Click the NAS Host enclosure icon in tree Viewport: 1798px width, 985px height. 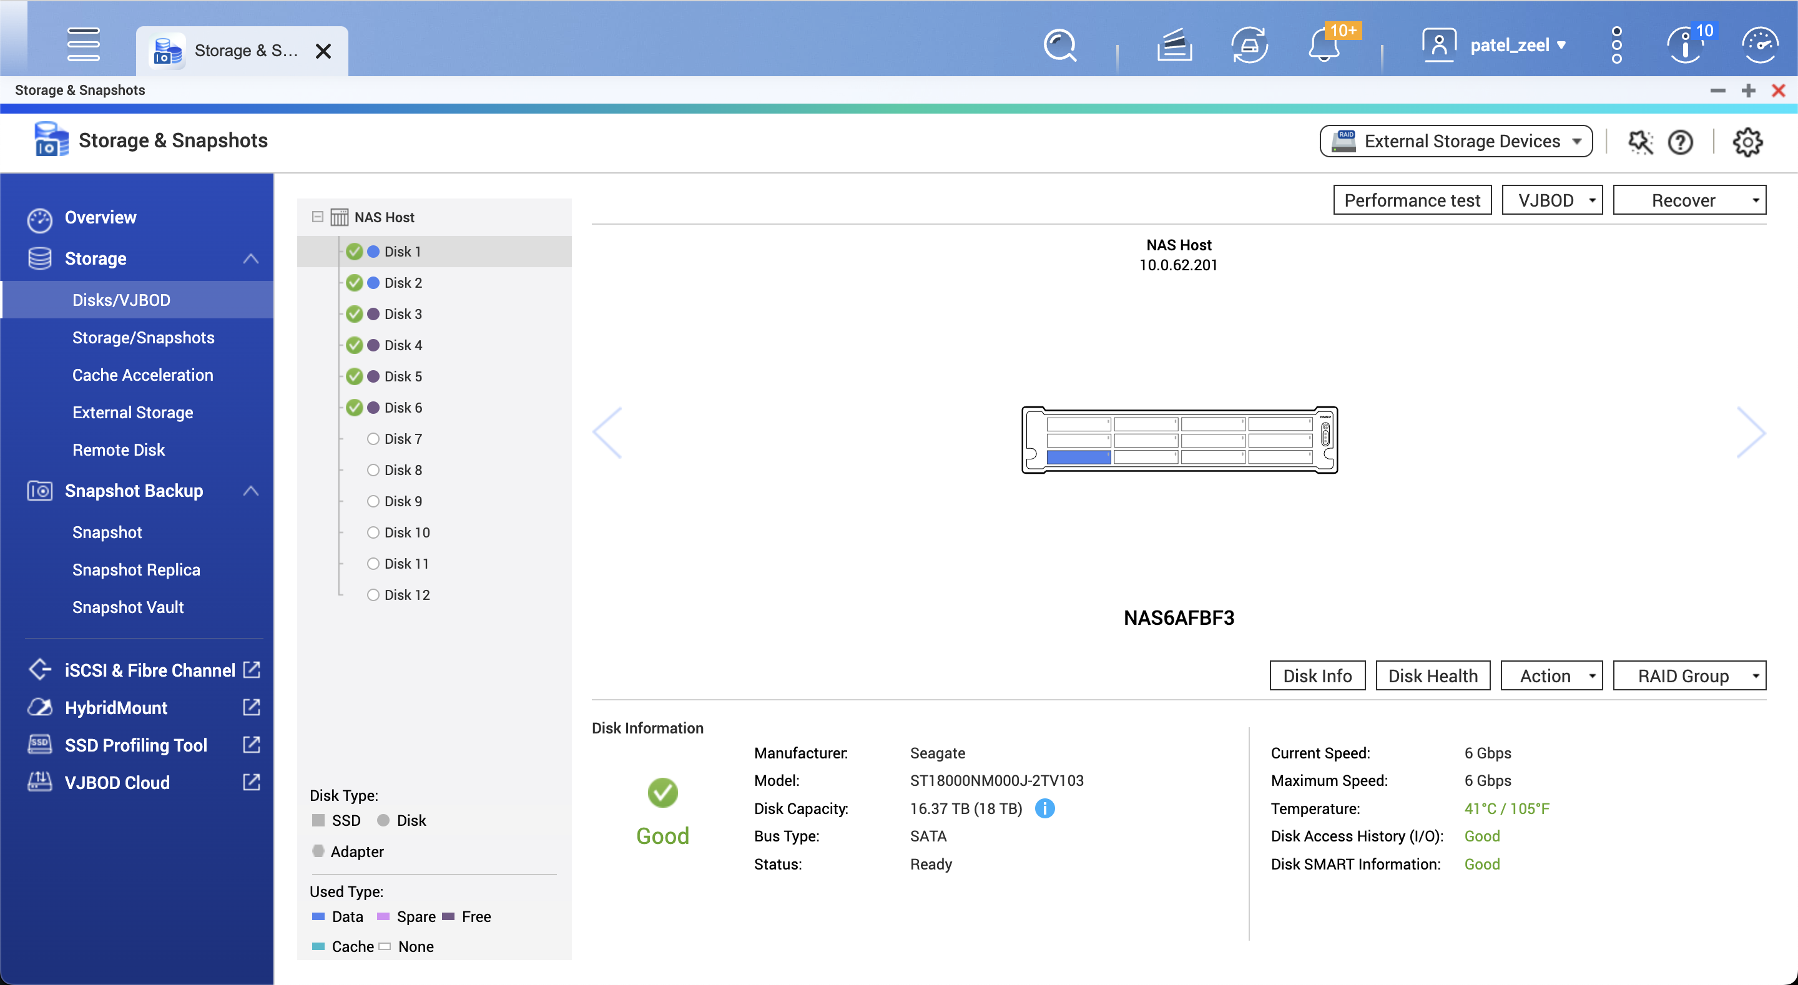tap(339, 217)
